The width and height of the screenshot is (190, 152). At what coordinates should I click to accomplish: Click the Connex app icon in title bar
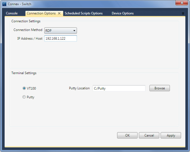click(4, 4)
